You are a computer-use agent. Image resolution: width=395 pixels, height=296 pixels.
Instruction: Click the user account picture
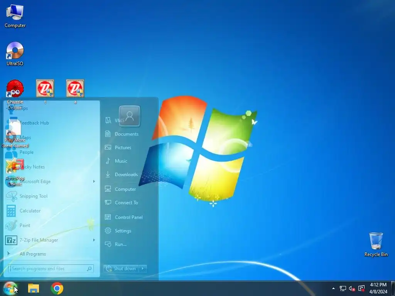tap(130, 116)
